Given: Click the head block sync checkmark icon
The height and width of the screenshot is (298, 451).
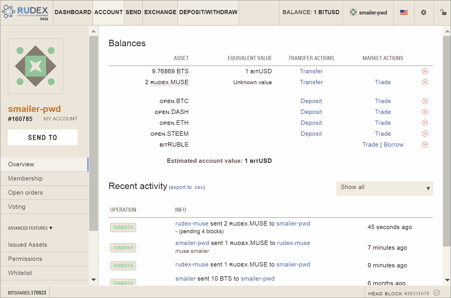Looking at the screenshot, I should click(x=437, y=293).
